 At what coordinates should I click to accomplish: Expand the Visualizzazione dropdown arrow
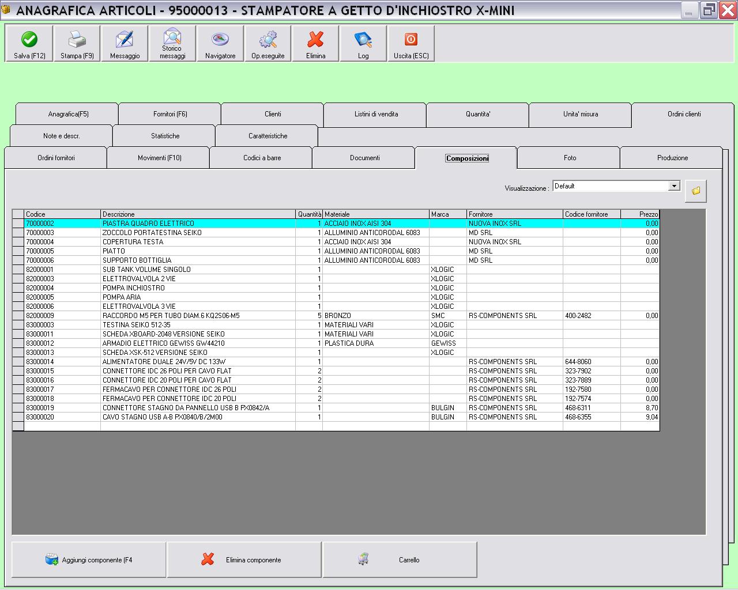point(673,186)
